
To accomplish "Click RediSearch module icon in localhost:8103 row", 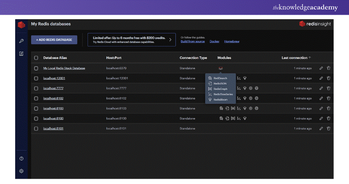I will 221,108.
